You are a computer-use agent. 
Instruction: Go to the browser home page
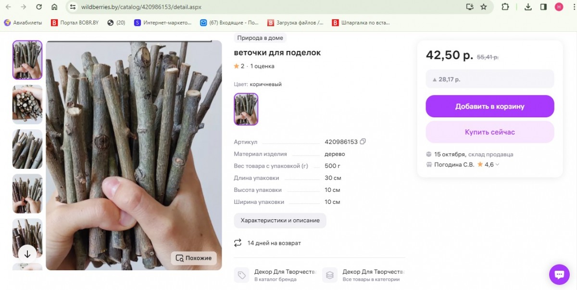pos(54,7)
